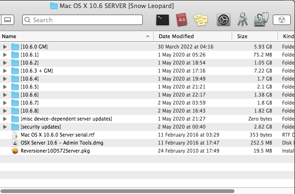
Task: Click window title 'Mac OS X 10.6 SERVER [Snow Leopard]'
Action: [117, 6]
